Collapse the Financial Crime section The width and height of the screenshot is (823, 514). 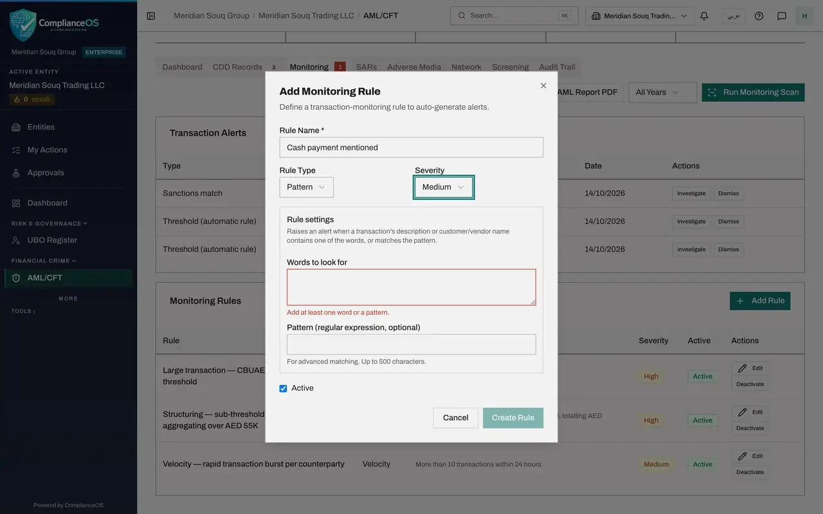click(x=44, y=261)
